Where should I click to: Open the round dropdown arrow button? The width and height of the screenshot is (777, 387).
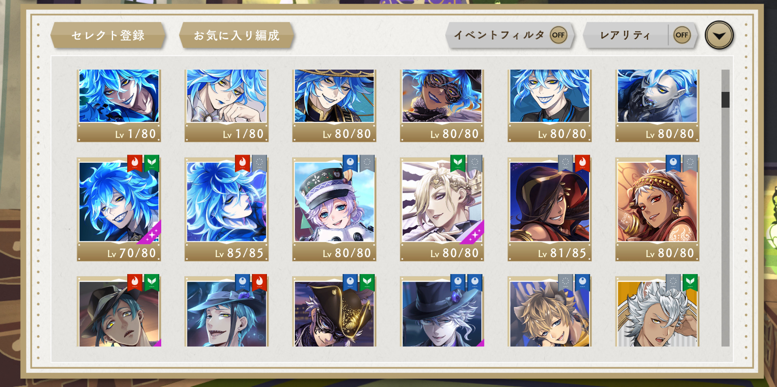pos(719,36)
